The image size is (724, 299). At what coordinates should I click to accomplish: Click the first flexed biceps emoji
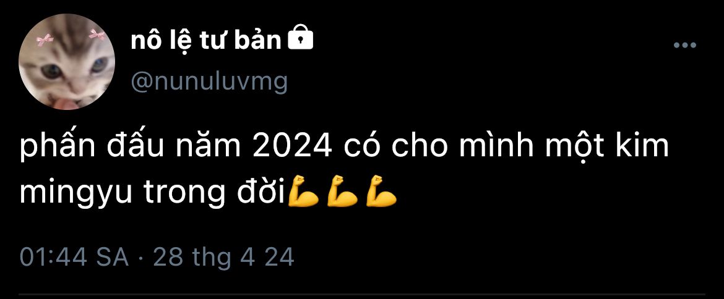303,191
